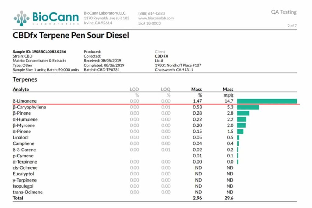Click the δ-Limonene analyte name
Viewport: 312px width, 208px height.
point(25,101)
